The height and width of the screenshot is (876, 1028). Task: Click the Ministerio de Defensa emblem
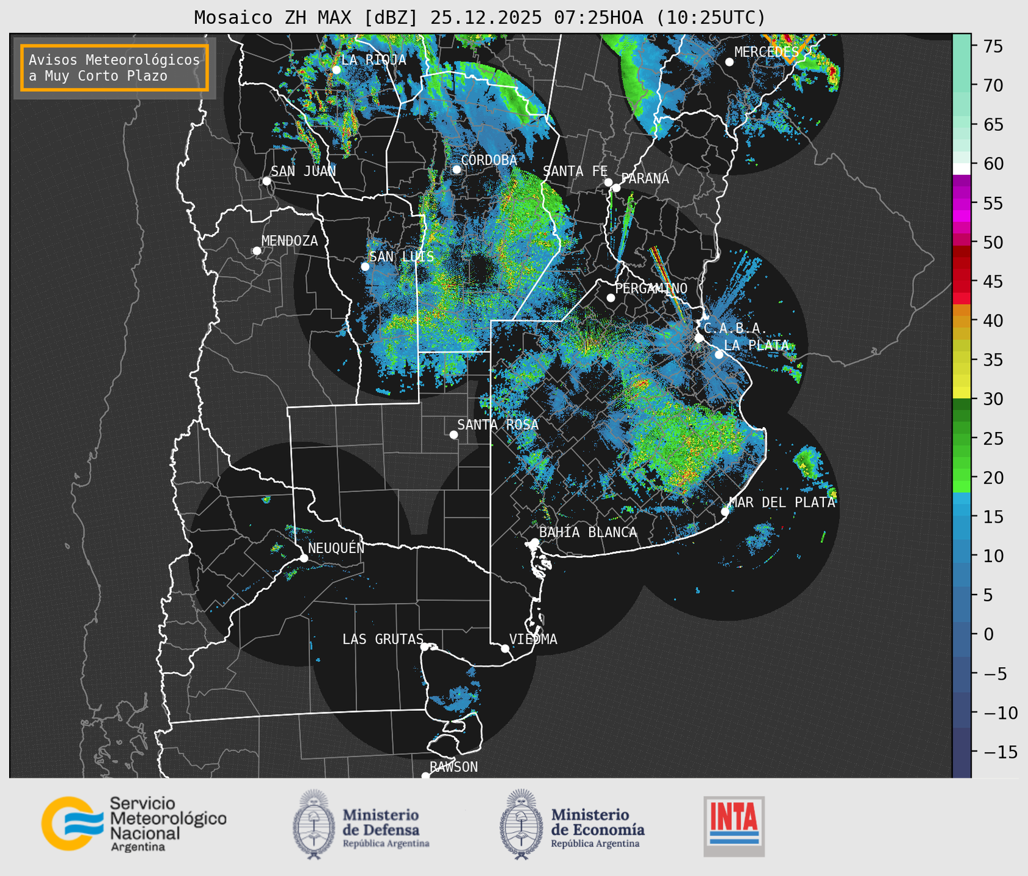314,824
